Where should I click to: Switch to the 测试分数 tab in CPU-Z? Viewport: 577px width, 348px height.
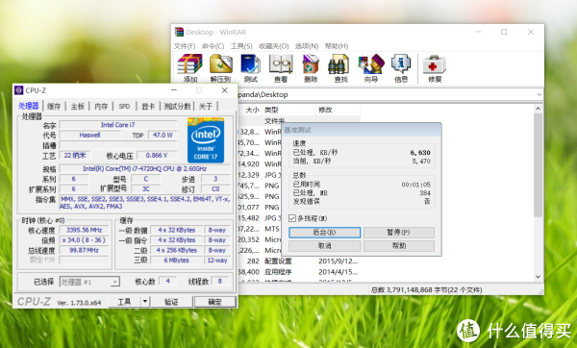(177, 107)
